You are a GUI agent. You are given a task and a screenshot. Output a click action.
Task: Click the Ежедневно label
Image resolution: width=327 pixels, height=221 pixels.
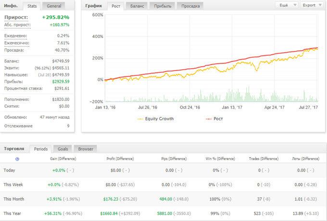pos(16,36)
